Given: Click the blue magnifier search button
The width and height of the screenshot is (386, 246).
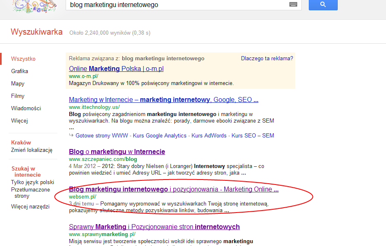Looking at the screenshot, I should coord(323,5).
